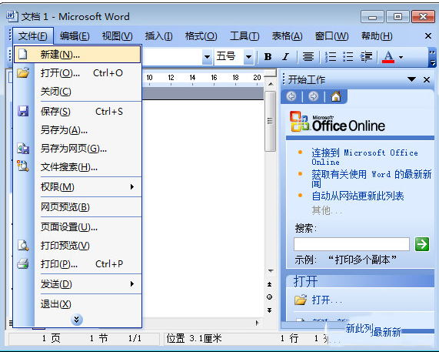Choose 打印预览(V) menu entry
Image resolution: width=439 pixels, height=352 pixels.
78,246
